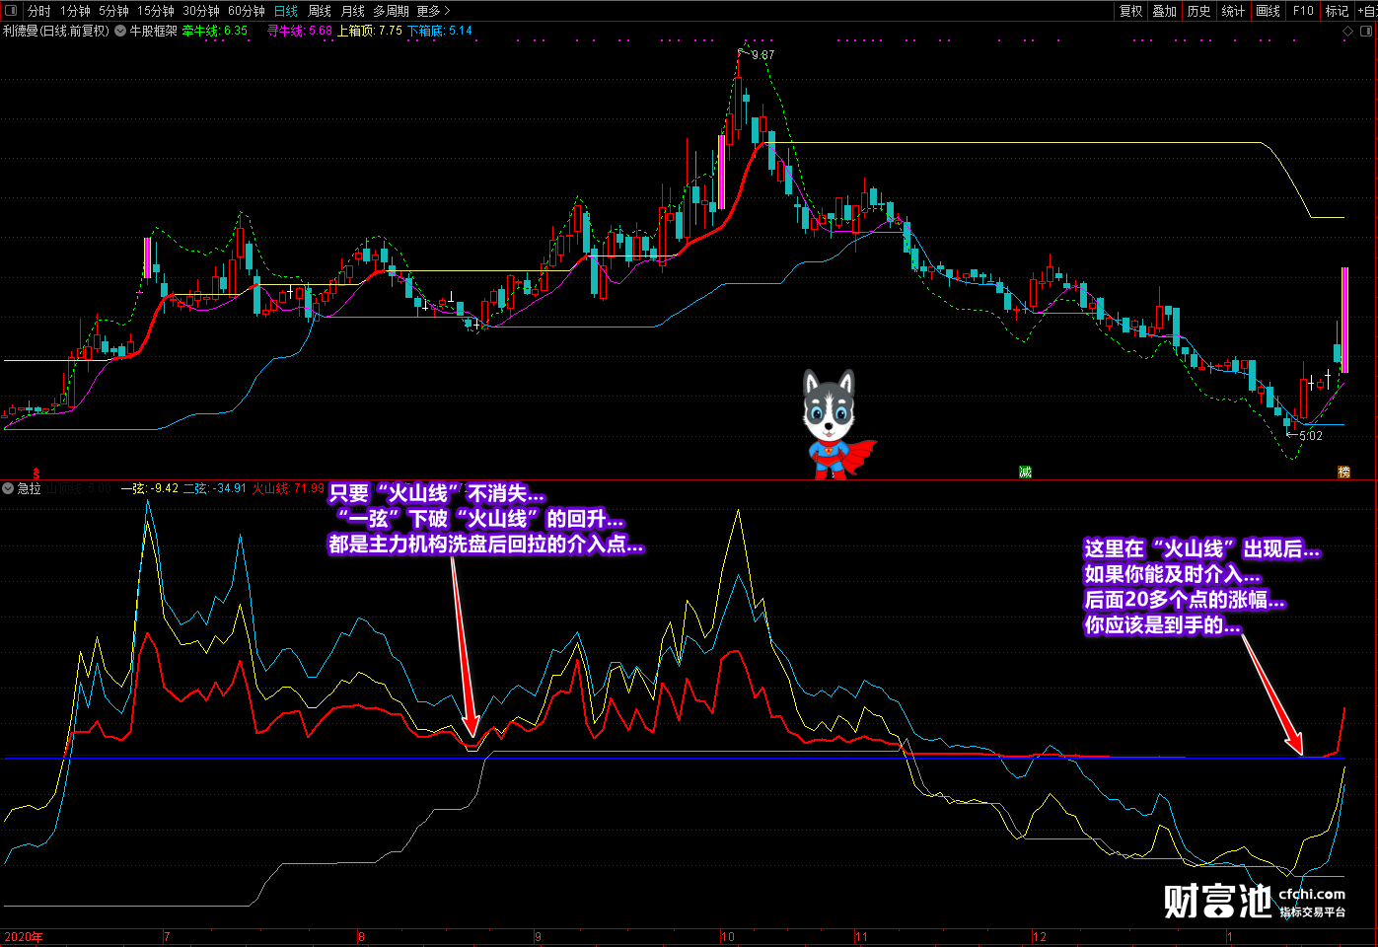Select the 30分钟 period tab
Viewport: 1378px width, 947px height.
click(x=201, y=11)
